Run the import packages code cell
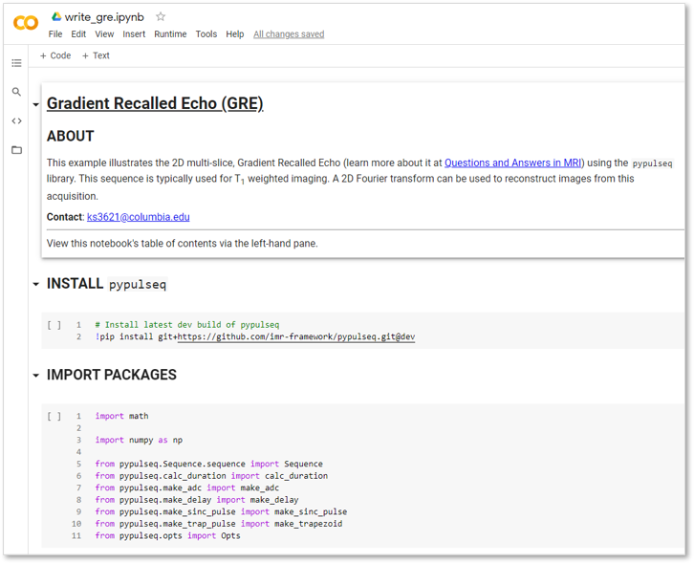 pos(54,416)
